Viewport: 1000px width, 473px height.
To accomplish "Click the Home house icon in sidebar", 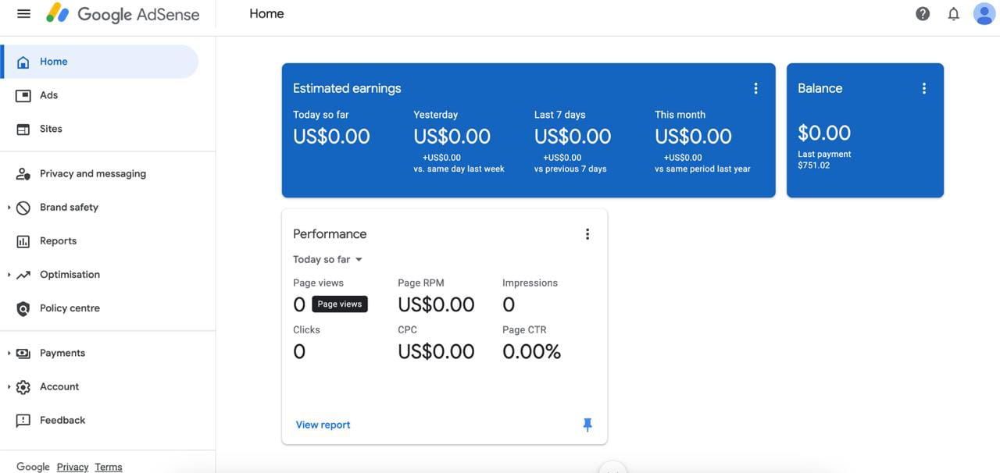I will coord(23,62).
